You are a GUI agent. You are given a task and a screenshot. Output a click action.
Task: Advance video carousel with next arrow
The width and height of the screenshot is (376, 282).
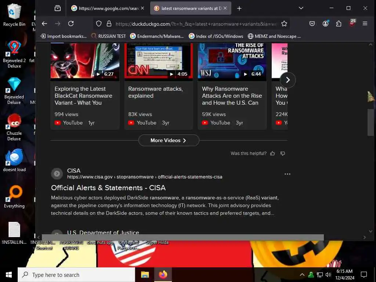pyautogui.click(x=288, y=80)
